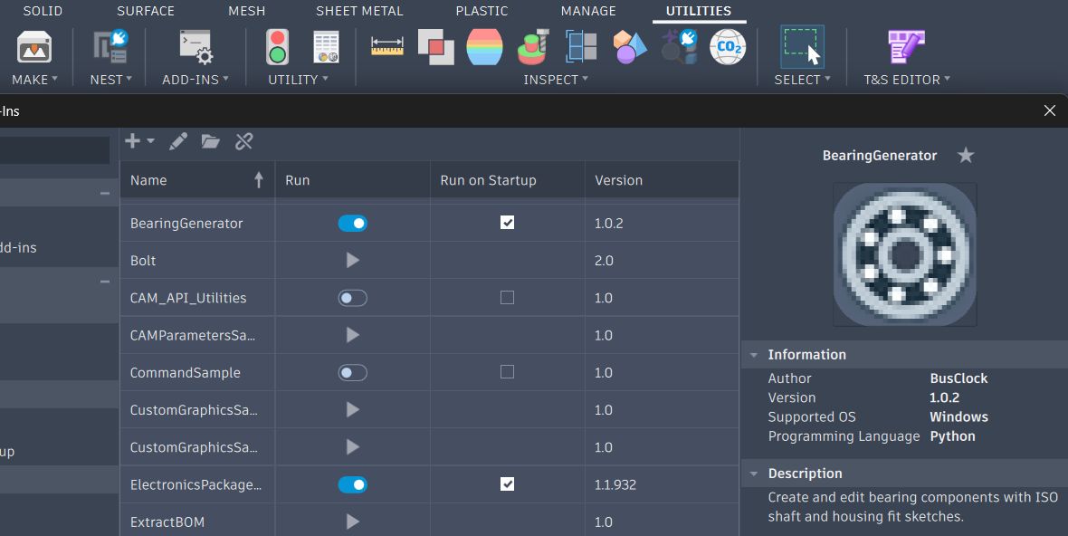Click the plus create new add-in icon
This screenshot has height=536, width=1068.
pyautogui.click(x=133, y=141)
